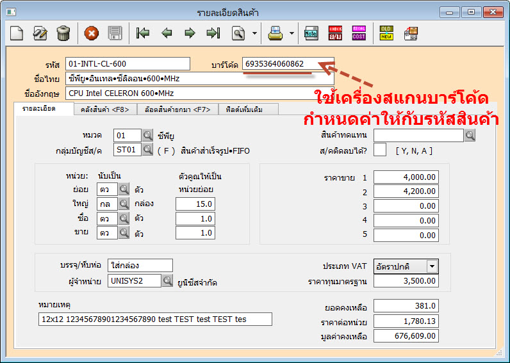Open lookup for ขาย unit field
This screenshot has width=510, height=363.
coord(124,232)
